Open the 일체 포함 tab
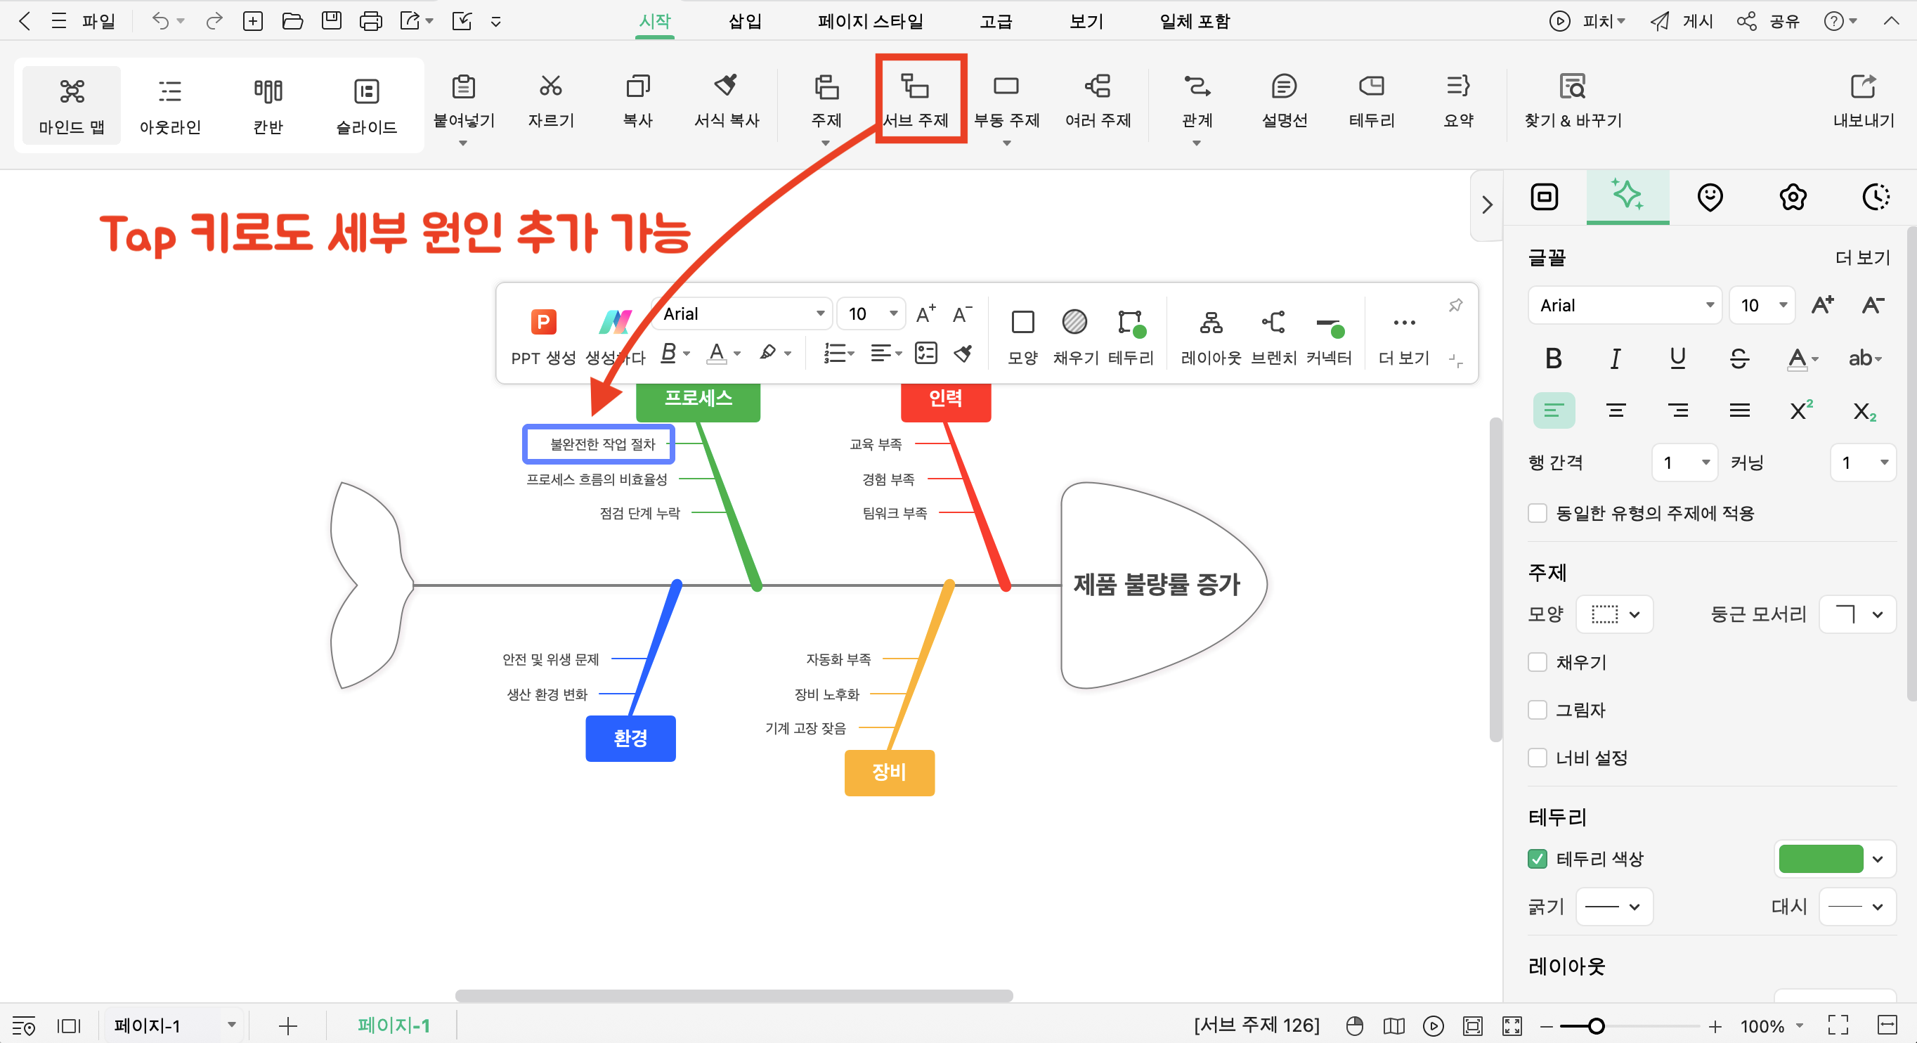1917x1043 pixels. 1195,21
